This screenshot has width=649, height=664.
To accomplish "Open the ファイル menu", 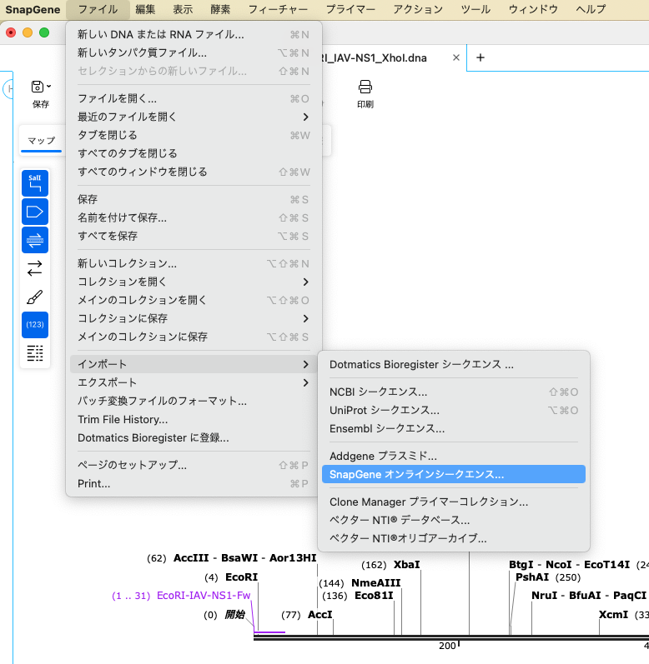I will 98,9.
